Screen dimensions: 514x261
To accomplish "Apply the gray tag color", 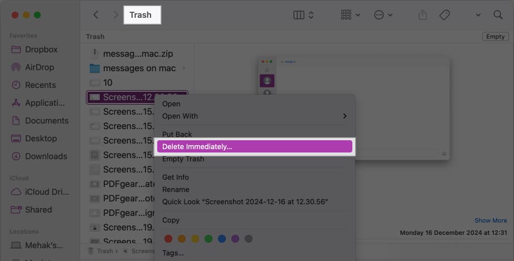I will pos(249,239).
